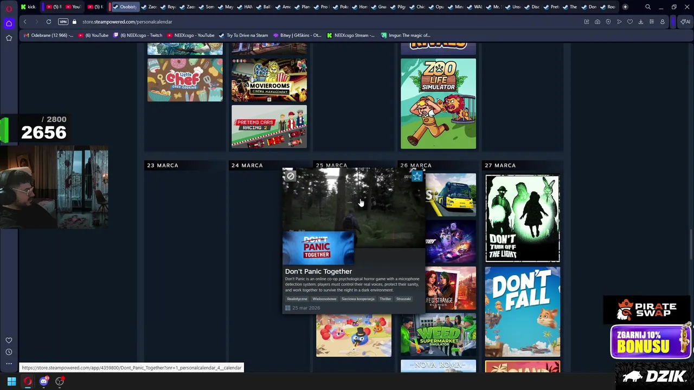This screenshot has height=390, width=694.
Task: Open the sidebar star bookmarks icon
Action: [9, 38]
